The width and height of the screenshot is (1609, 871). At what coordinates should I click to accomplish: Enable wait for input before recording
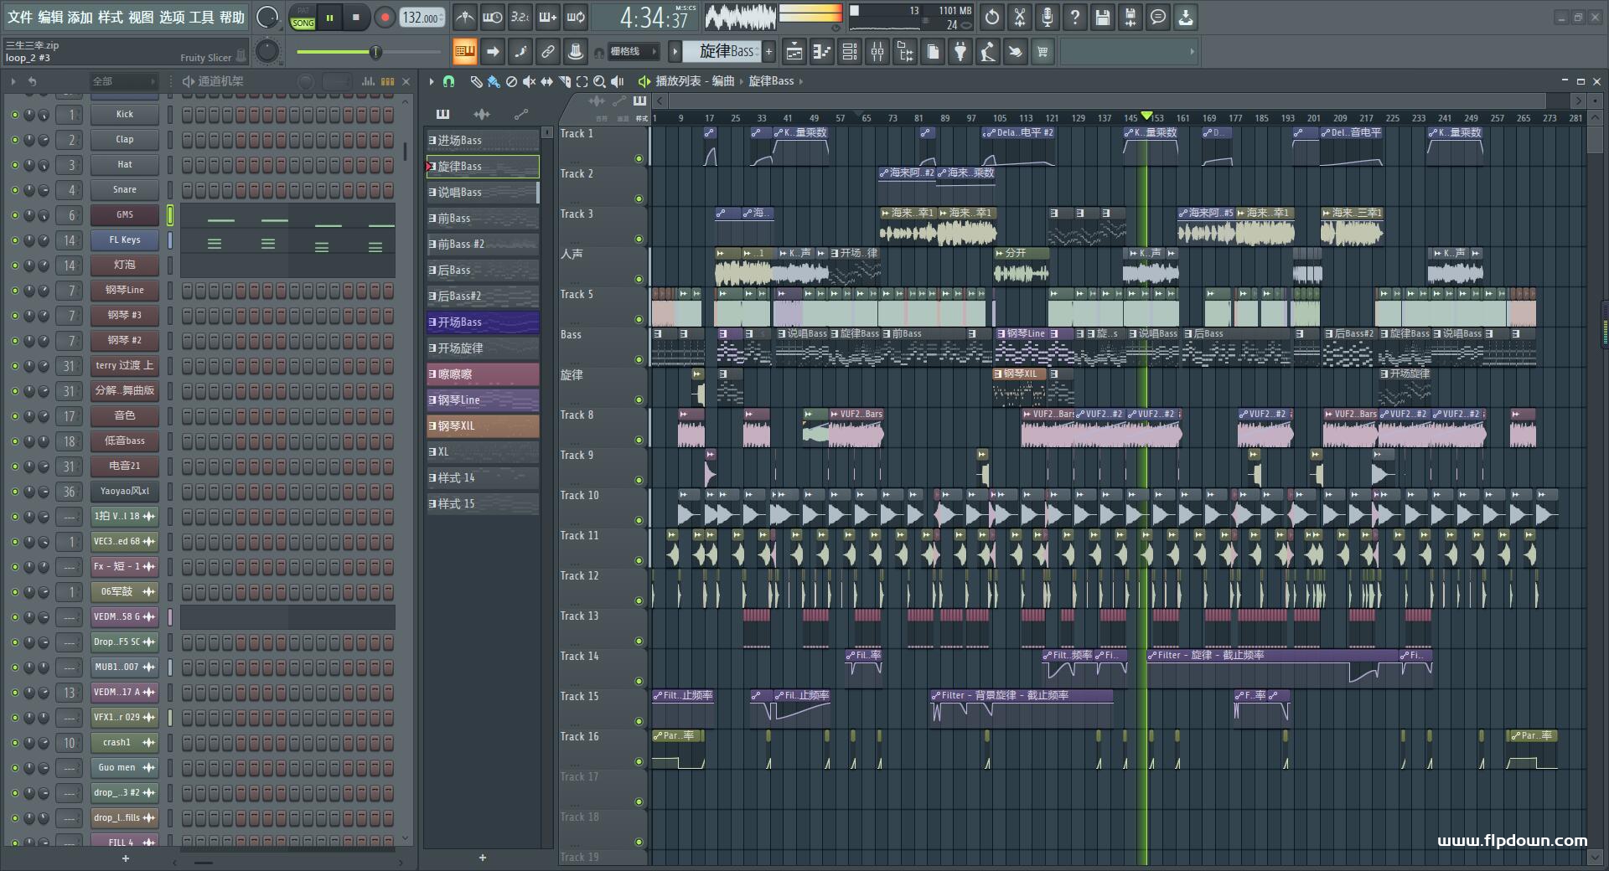[492, 17]
